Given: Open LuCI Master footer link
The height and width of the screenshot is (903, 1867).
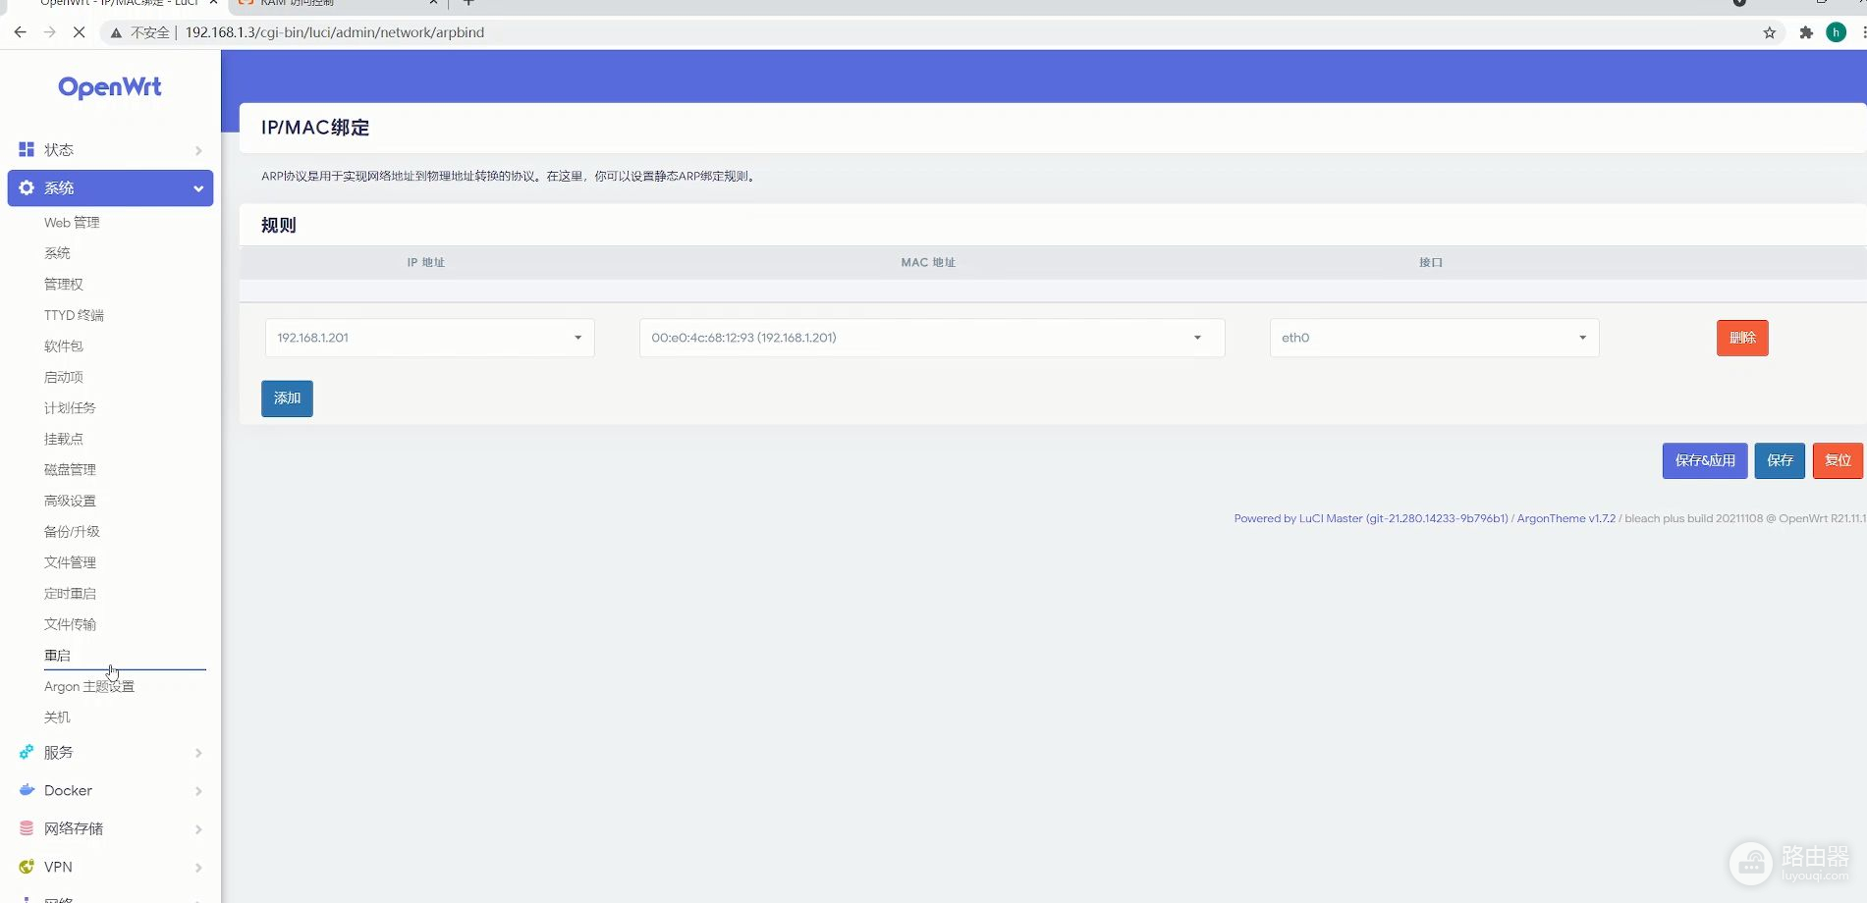Looking at the screenshot, I should pyautogui.click(x=1371, y=518).
